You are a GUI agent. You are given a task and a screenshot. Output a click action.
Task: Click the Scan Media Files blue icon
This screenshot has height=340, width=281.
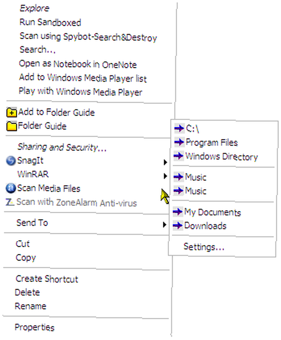coord(11,188)
